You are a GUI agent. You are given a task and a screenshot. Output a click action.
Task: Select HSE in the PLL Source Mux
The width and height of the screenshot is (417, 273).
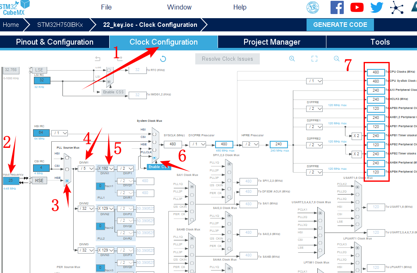click(67, 181)
